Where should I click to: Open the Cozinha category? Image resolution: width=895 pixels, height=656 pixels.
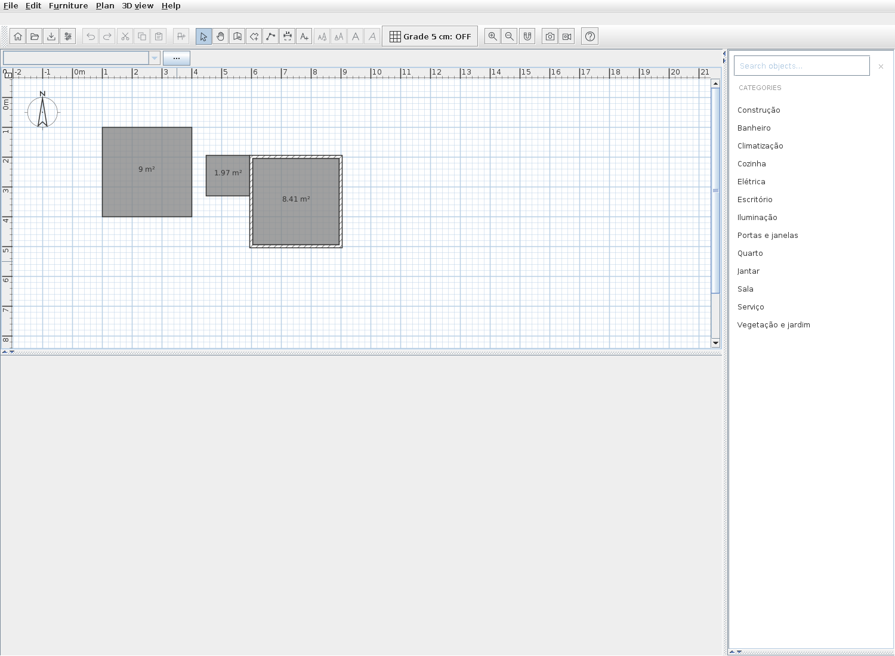(752, 164)
